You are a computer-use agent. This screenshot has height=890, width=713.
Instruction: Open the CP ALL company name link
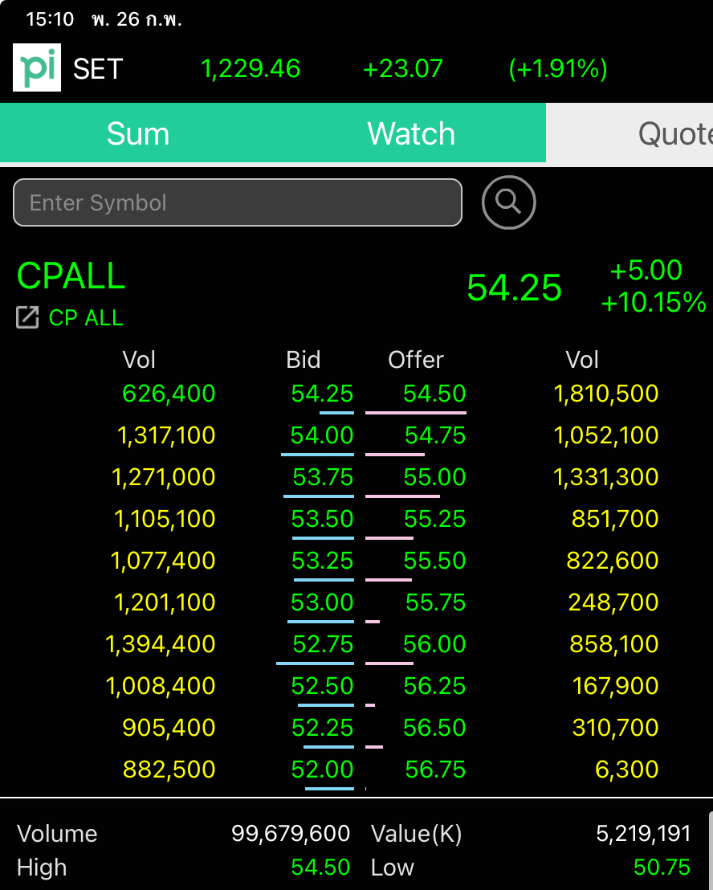point(86,318)
